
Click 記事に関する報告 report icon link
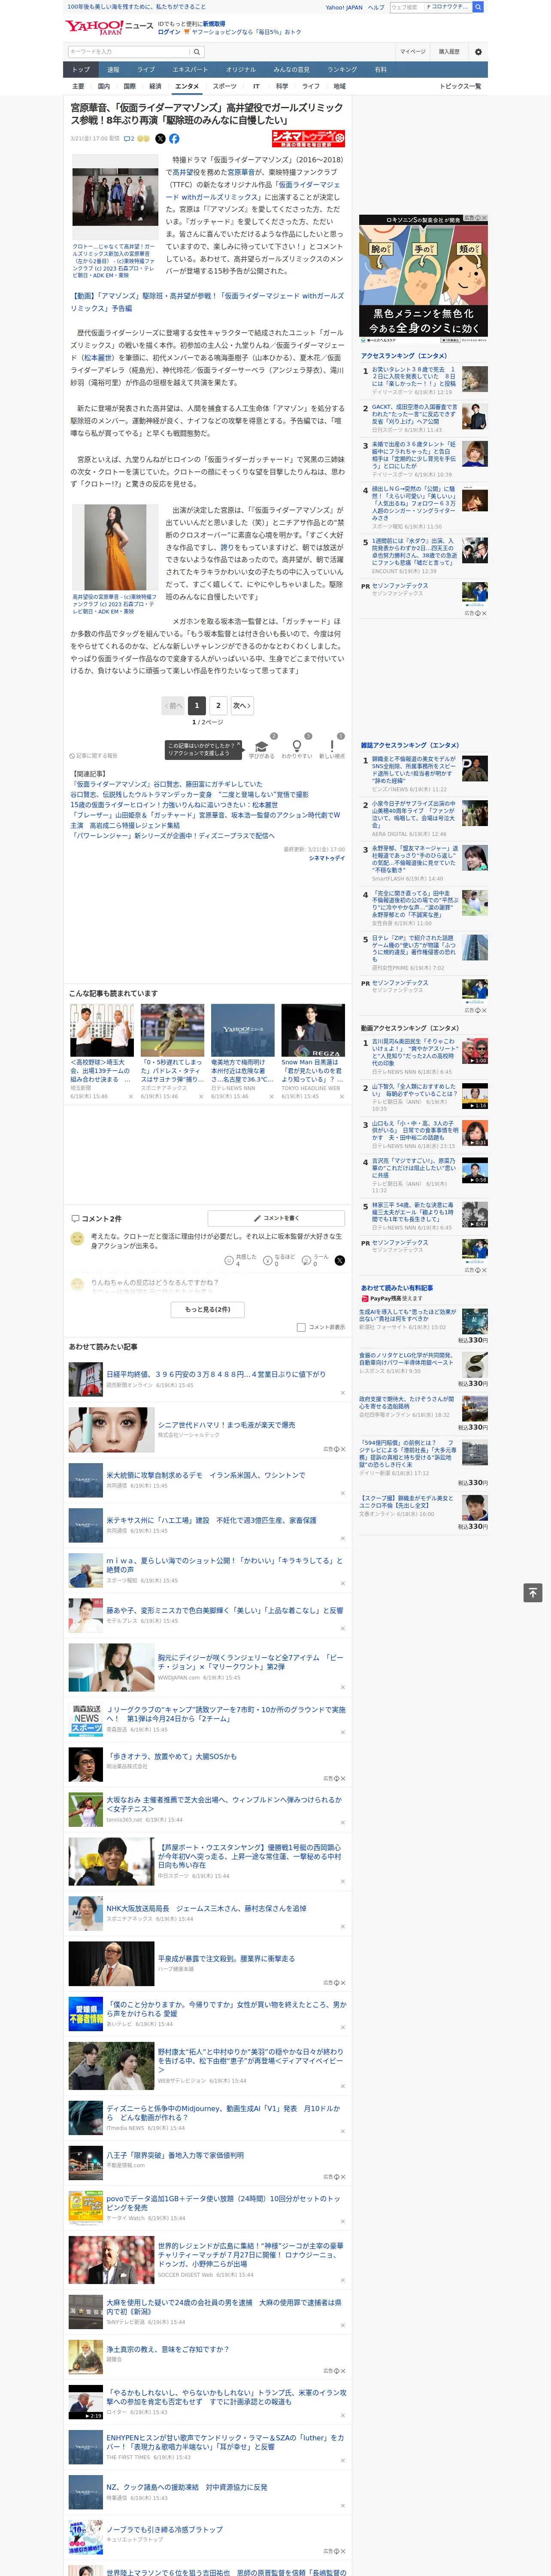(x=93, y=756)
